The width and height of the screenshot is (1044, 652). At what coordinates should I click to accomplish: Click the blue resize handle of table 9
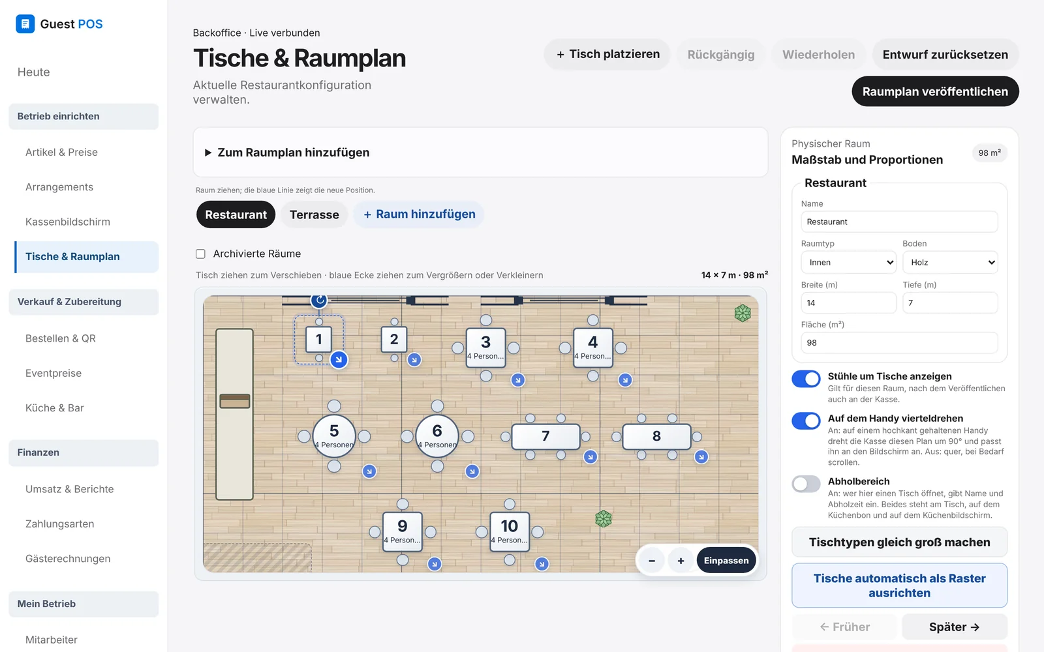[435, 564]
